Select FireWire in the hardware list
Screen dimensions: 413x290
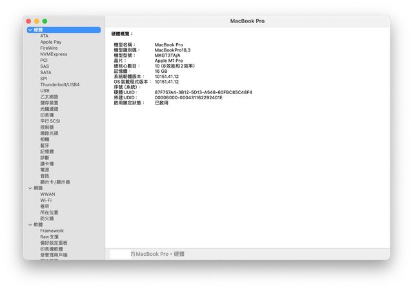(49, 48)
